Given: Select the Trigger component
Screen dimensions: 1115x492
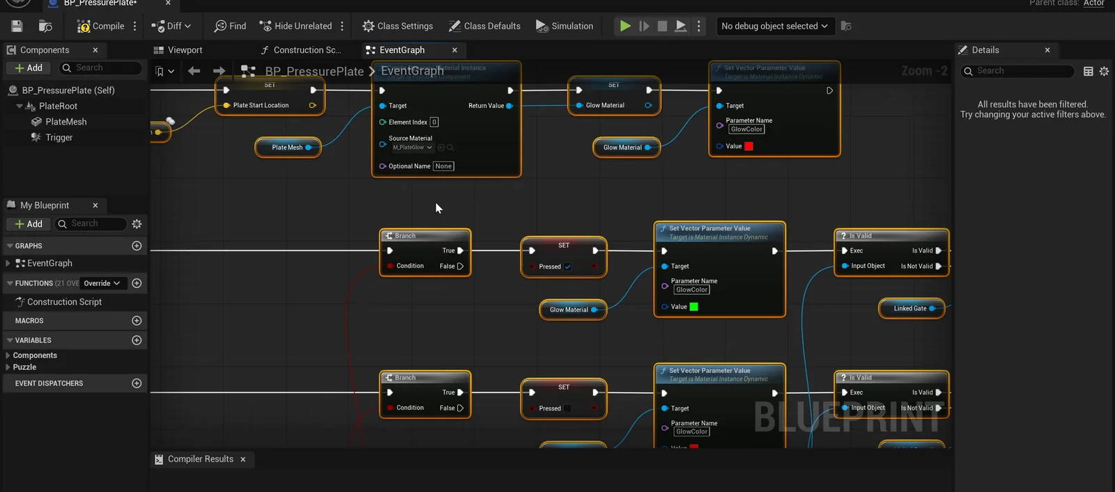Looking at the screenshot, I should tap(59, 138).
